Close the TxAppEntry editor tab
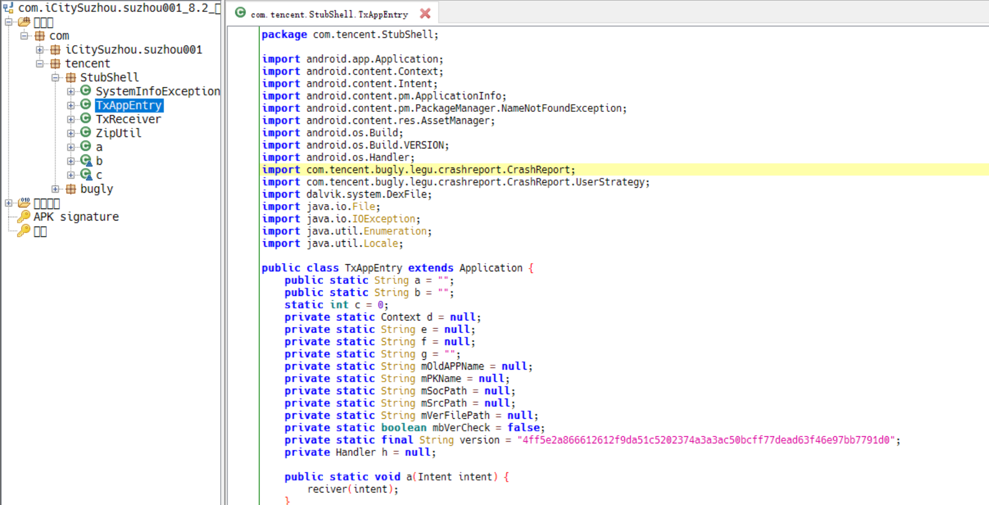Screen dimensions: 989x505 (x=425, y=14)
